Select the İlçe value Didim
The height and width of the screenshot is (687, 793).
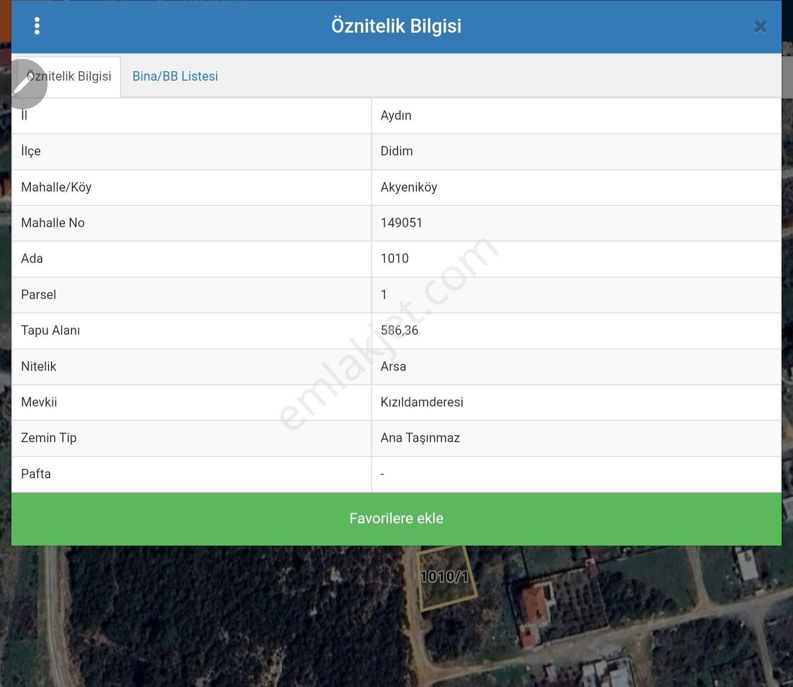[x=396, y=151]
